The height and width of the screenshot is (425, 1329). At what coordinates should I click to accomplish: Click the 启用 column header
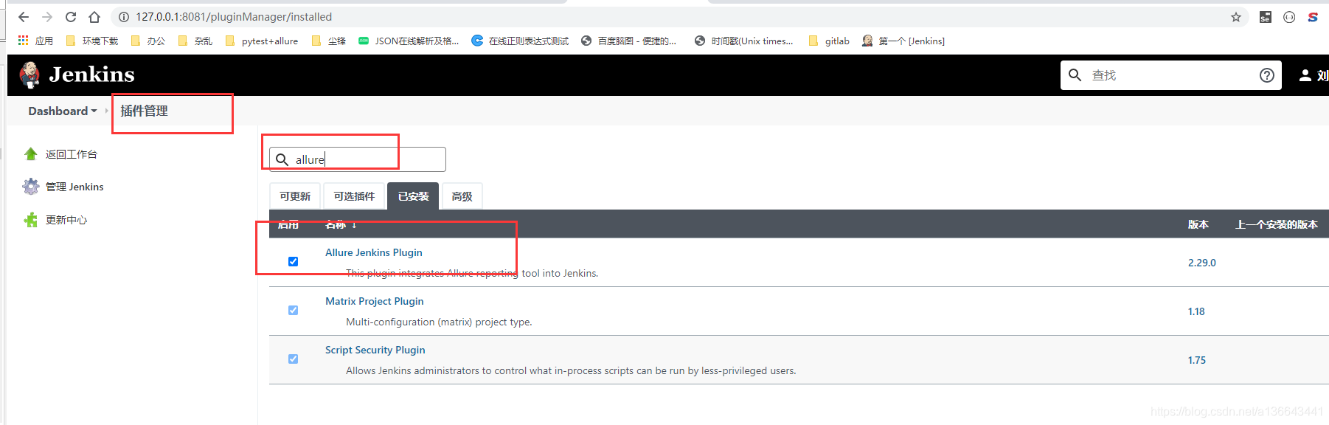pos(288,224)
